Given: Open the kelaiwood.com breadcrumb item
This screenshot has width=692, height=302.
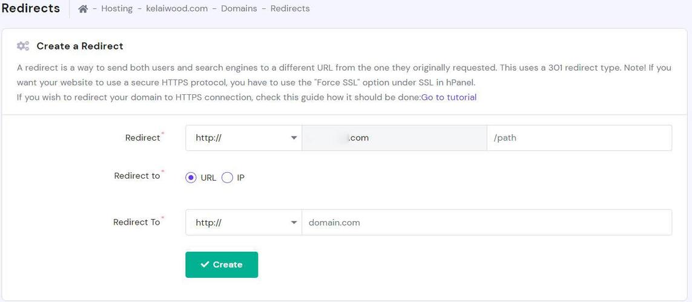Looking at the screenshot, I should tap(177, 8).
